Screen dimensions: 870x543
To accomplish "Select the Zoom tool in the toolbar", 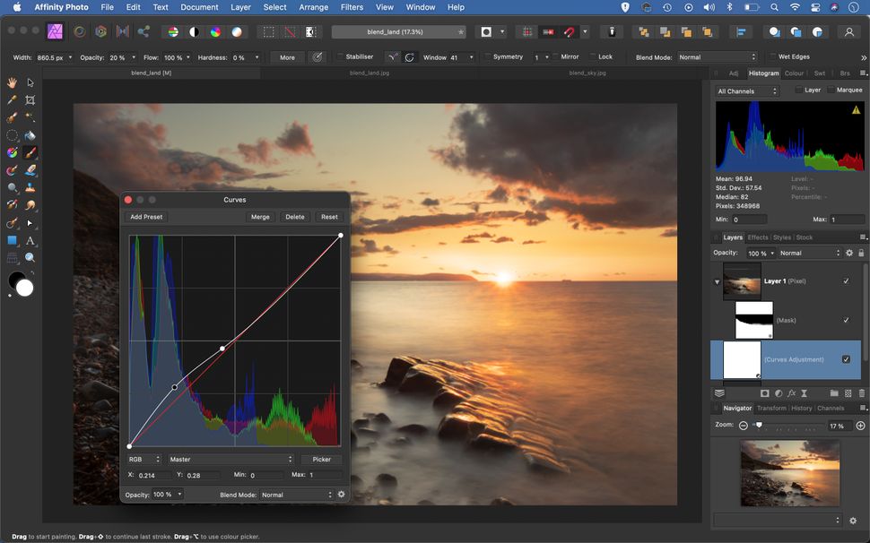I will coord(30,258).
